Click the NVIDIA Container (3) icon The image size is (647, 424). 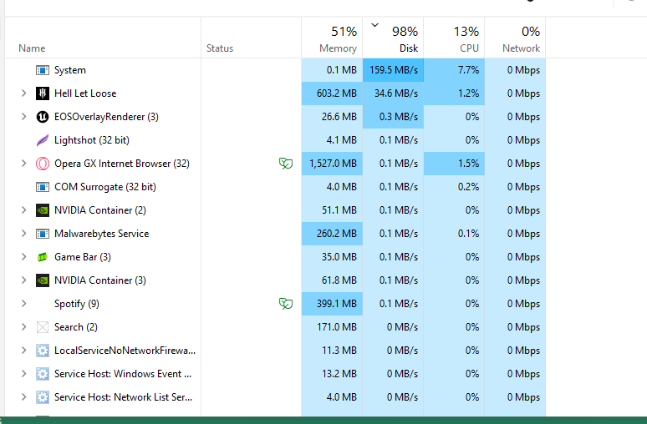point(43,280)
